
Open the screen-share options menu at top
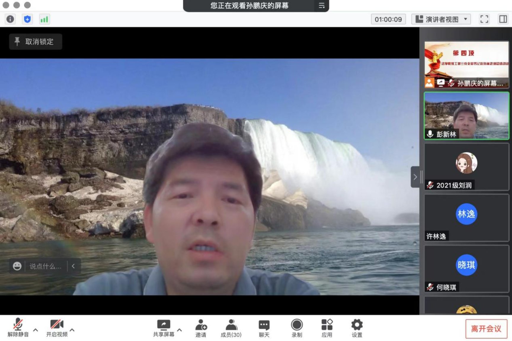(321, 6)
